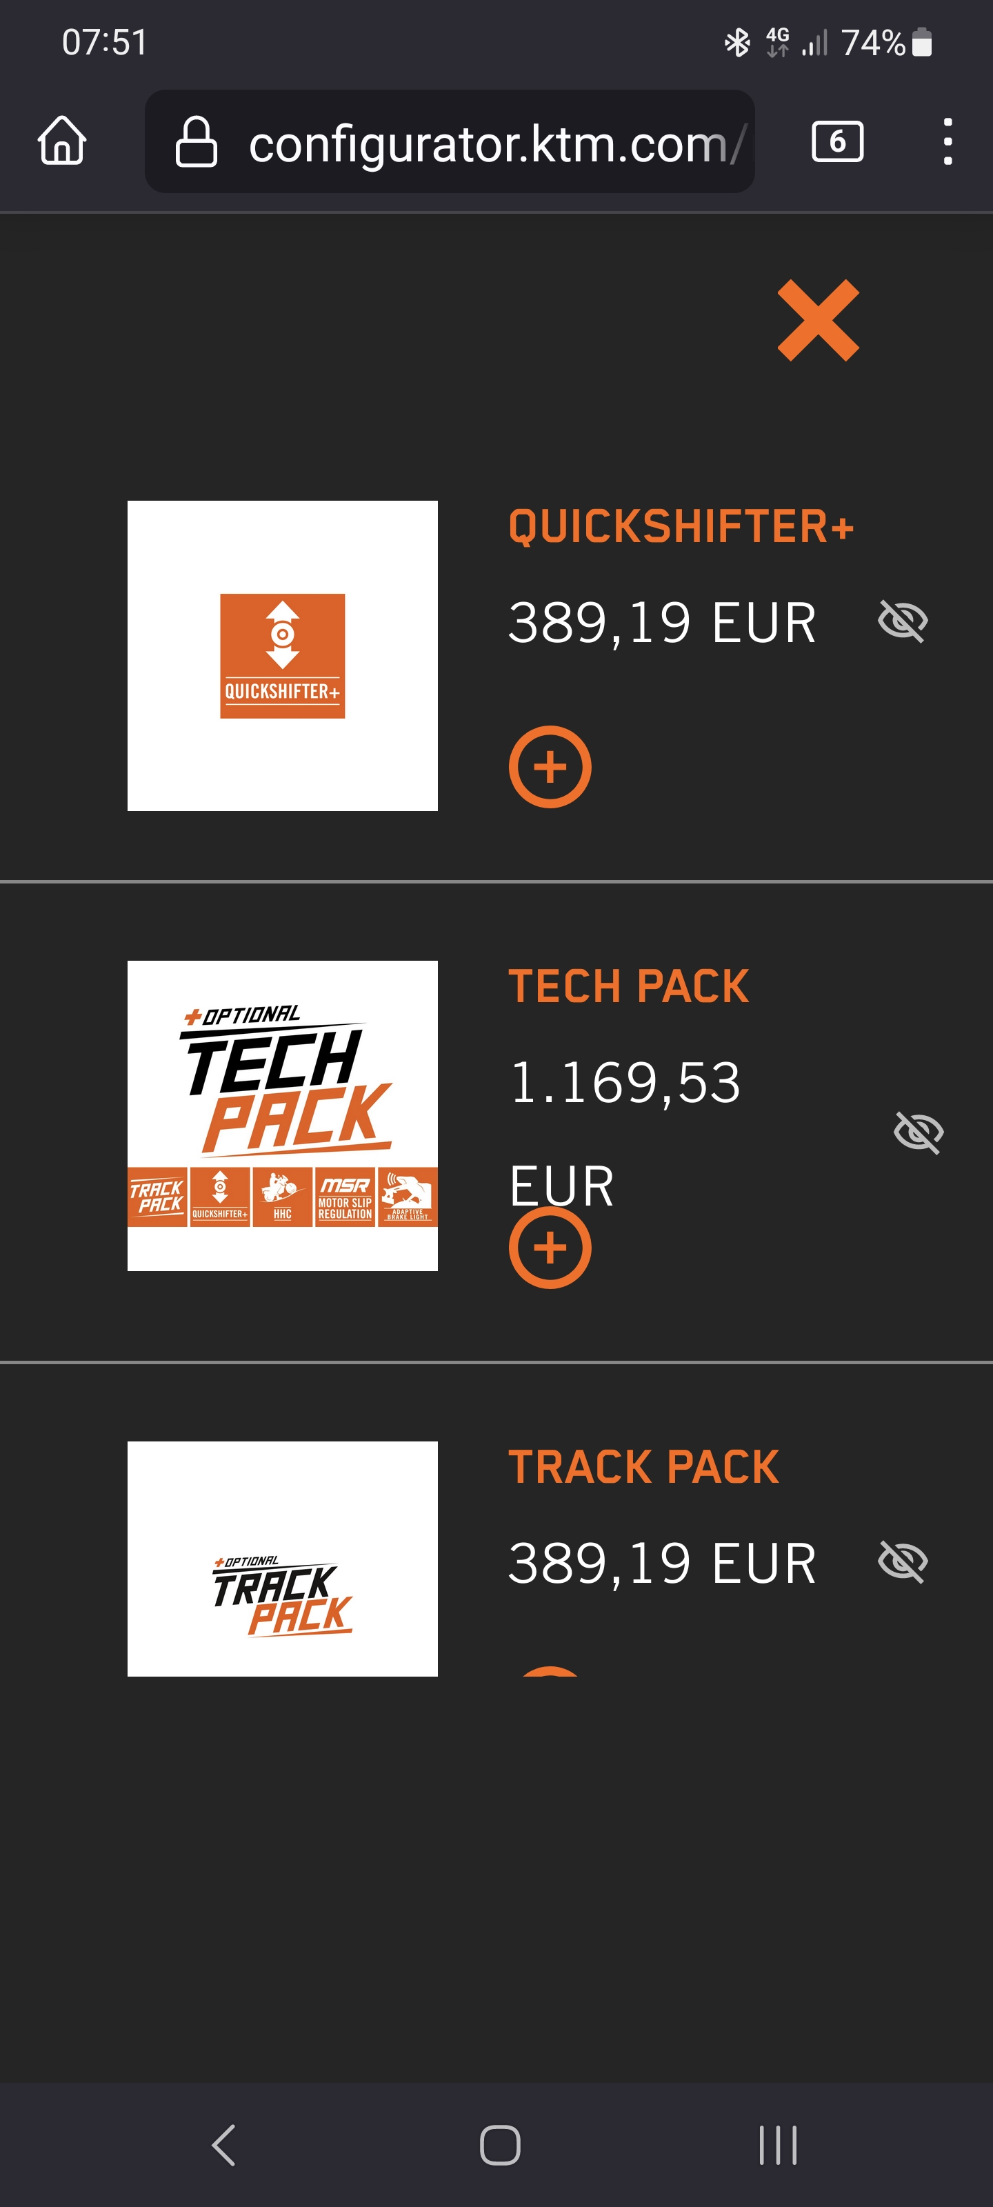The width and height of the screenshot is (993, 2207).
Task: Add Tech Pack with the plus icon
Action: [x=550, y=1248]
